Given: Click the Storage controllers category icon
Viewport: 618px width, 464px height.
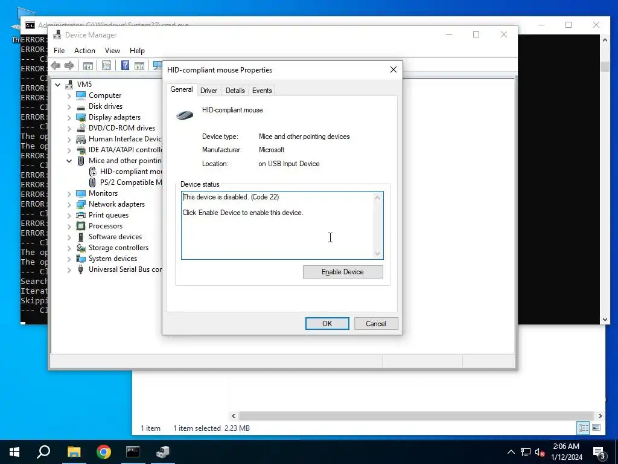Looking at the screenshot, I should pos(81,248).
